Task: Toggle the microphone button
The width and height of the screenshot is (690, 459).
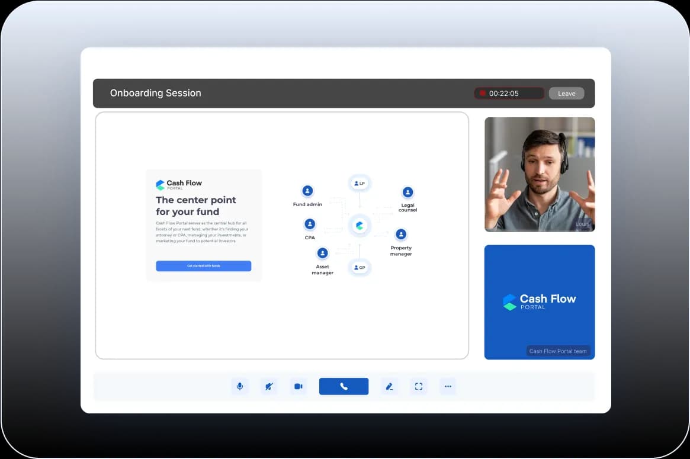Action: pos(240,387)
